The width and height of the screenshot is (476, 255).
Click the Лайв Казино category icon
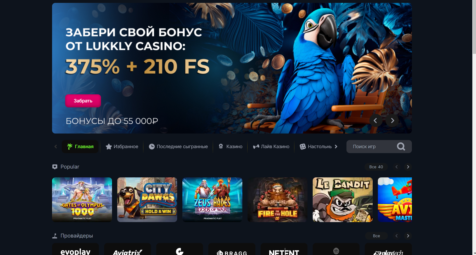(256, 147)
